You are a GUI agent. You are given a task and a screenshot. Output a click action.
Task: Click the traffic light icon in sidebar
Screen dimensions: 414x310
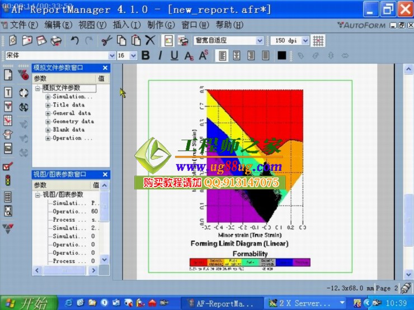(8, 181)
